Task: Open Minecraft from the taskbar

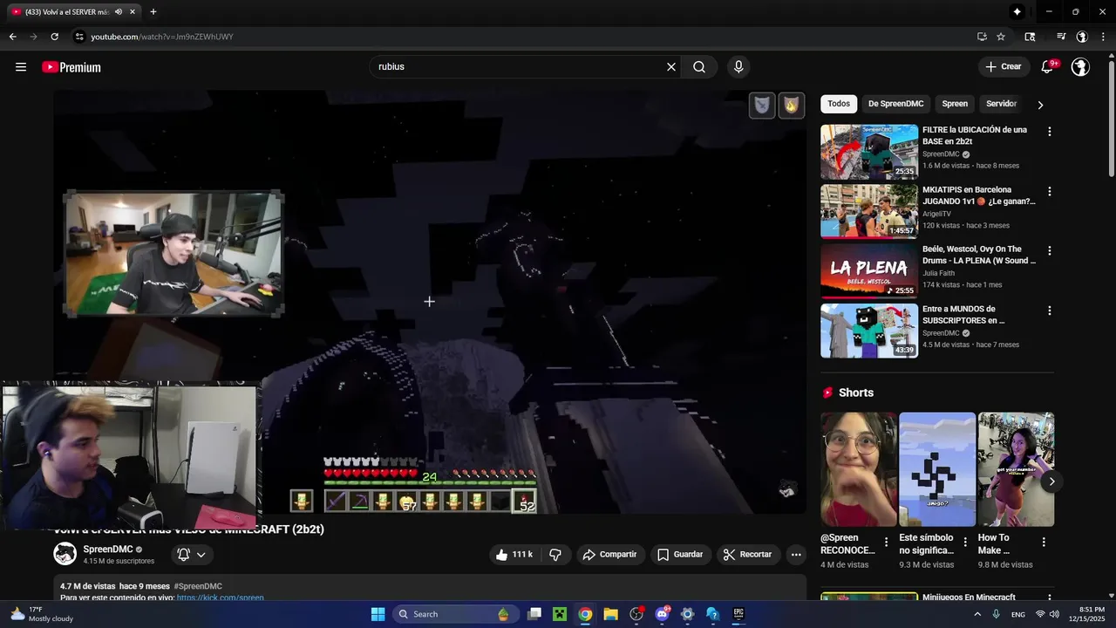Action: 560,614
